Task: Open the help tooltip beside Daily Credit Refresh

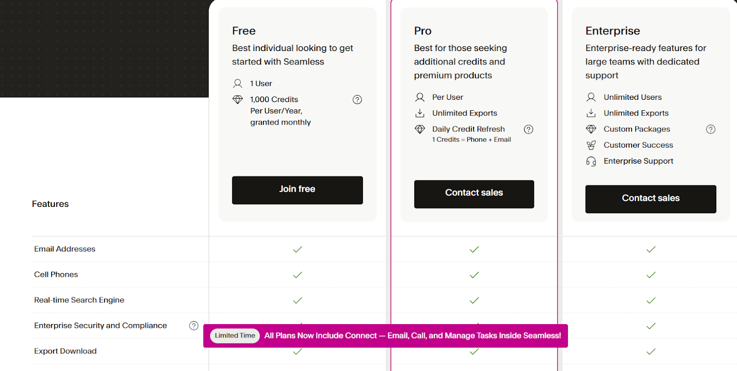Action: [528, 129]
